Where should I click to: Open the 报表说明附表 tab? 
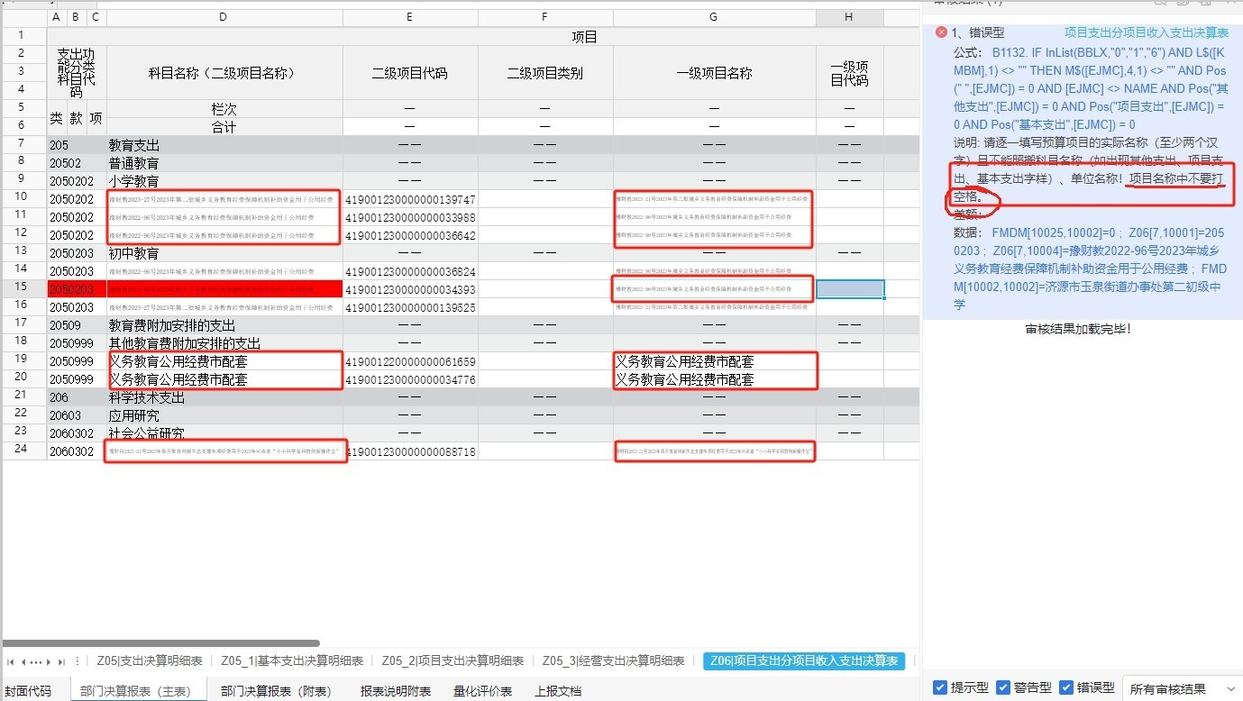pos(396,691)
